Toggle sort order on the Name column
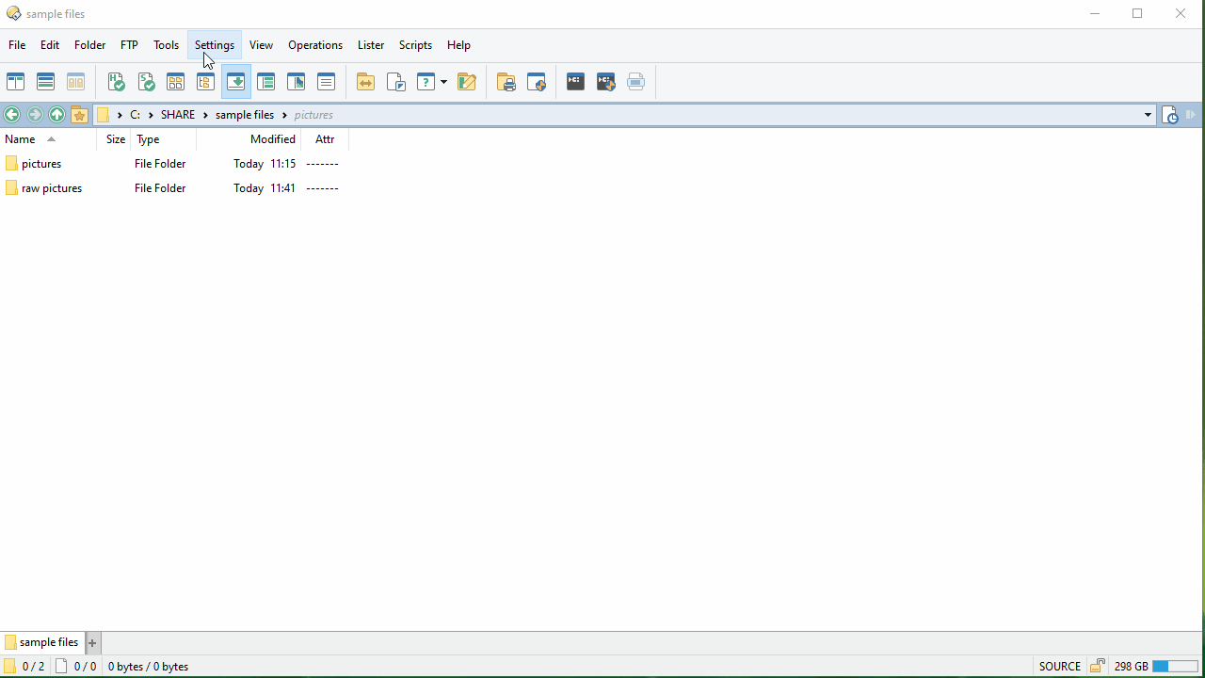1205x678 pixels. (x=20, y=138)
